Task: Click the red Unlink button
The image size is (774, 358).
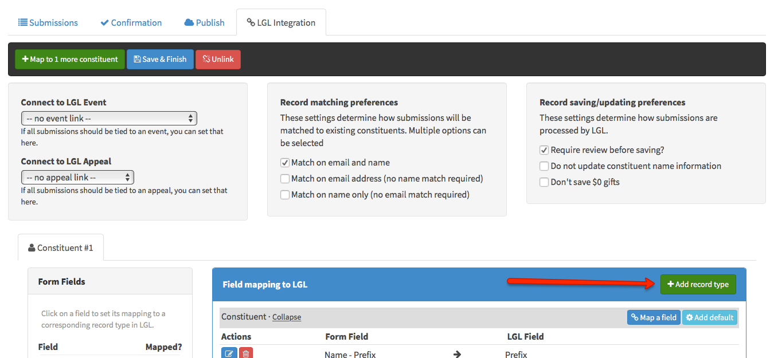Action: 218,60
